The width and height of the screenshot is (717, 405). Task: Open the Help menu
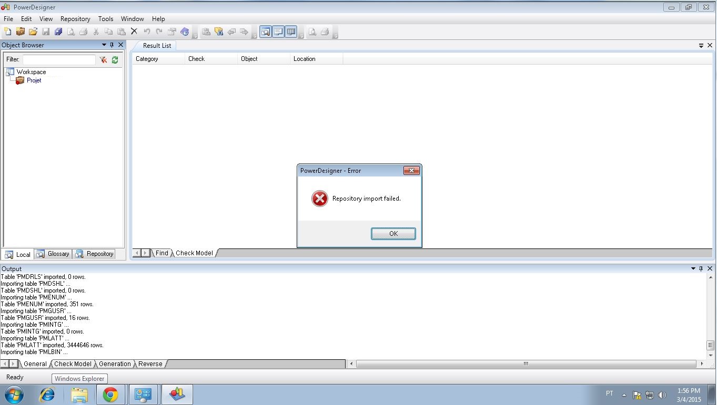(x=158, y=19)
